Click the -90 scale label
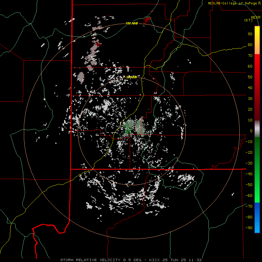 pos(249,228)
